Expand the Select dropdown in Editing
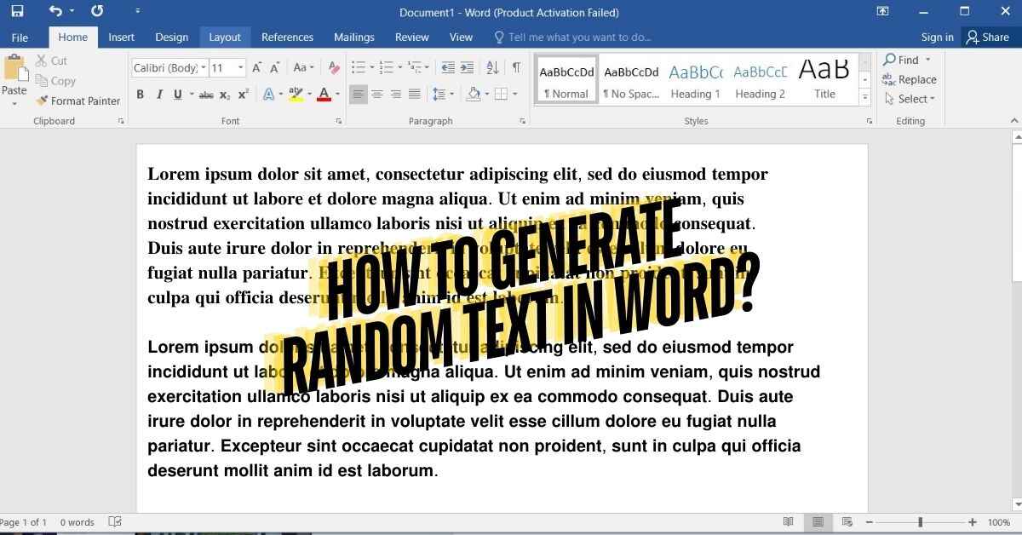The height and width of the screenshot is (535, 1022). click(x=910, y=99)
